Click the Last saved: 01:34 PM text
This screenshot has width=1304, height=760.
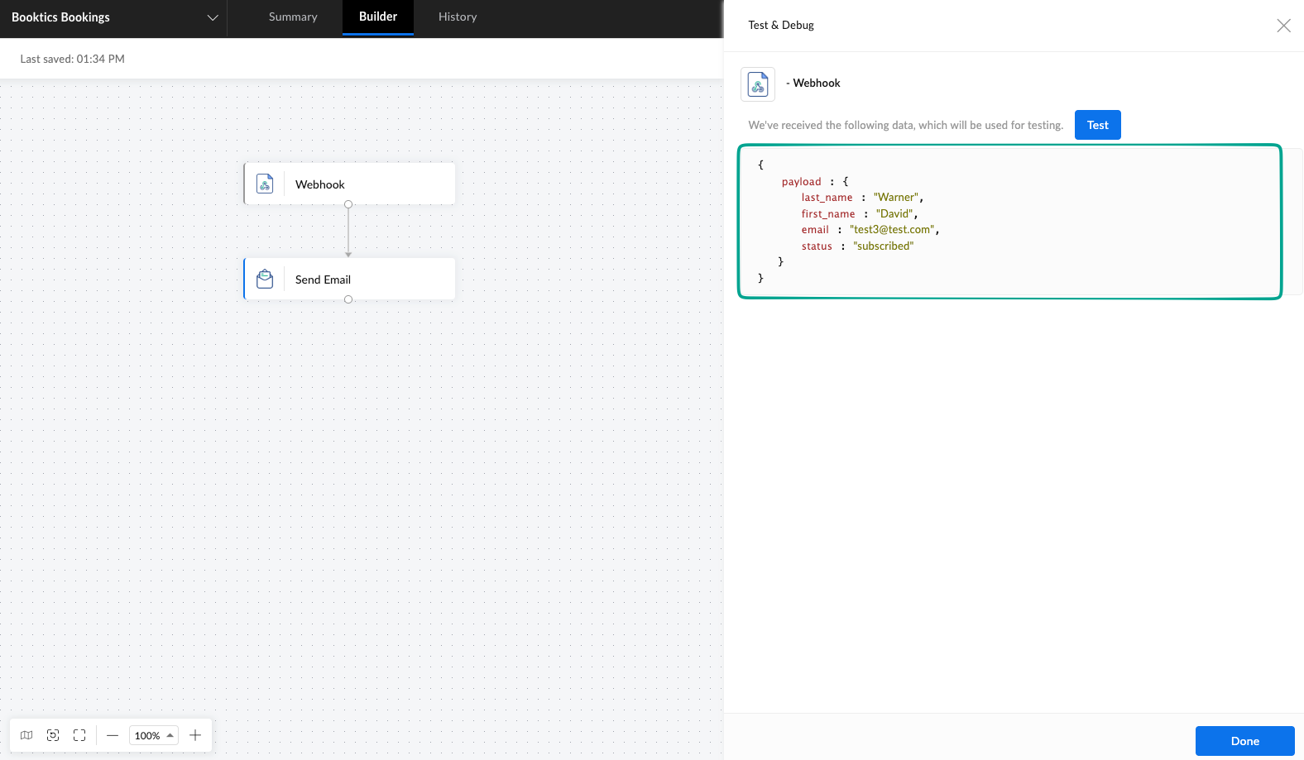click(73, 59)
